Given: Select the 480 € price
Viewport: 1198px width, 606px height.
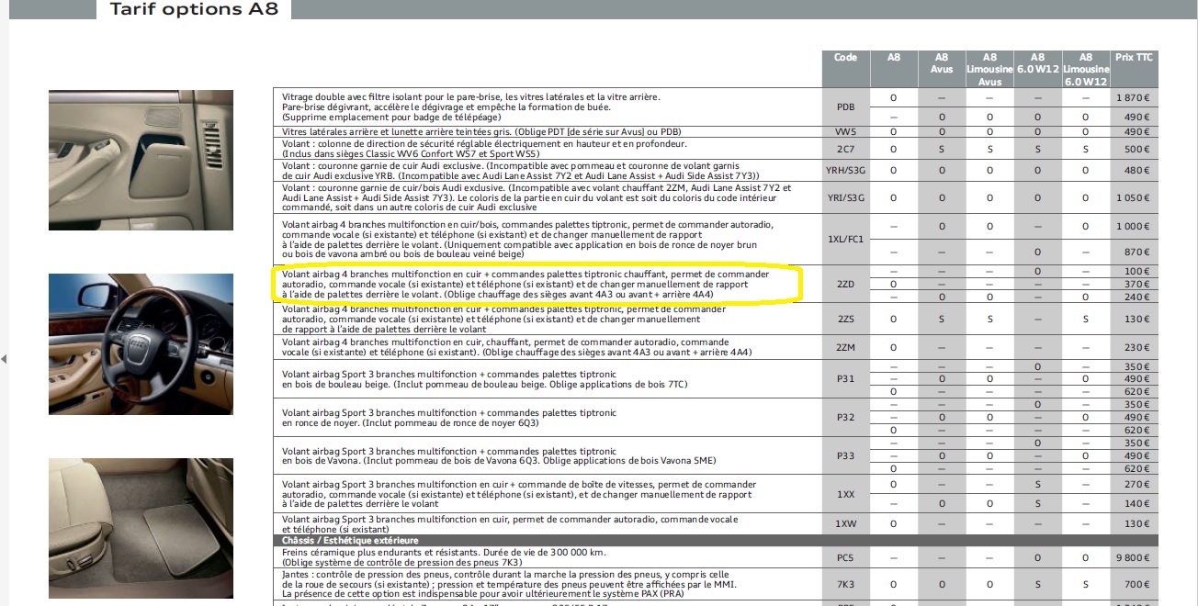Looking at the screenshot, I should pyautogui.click(x=1137, y=170).
